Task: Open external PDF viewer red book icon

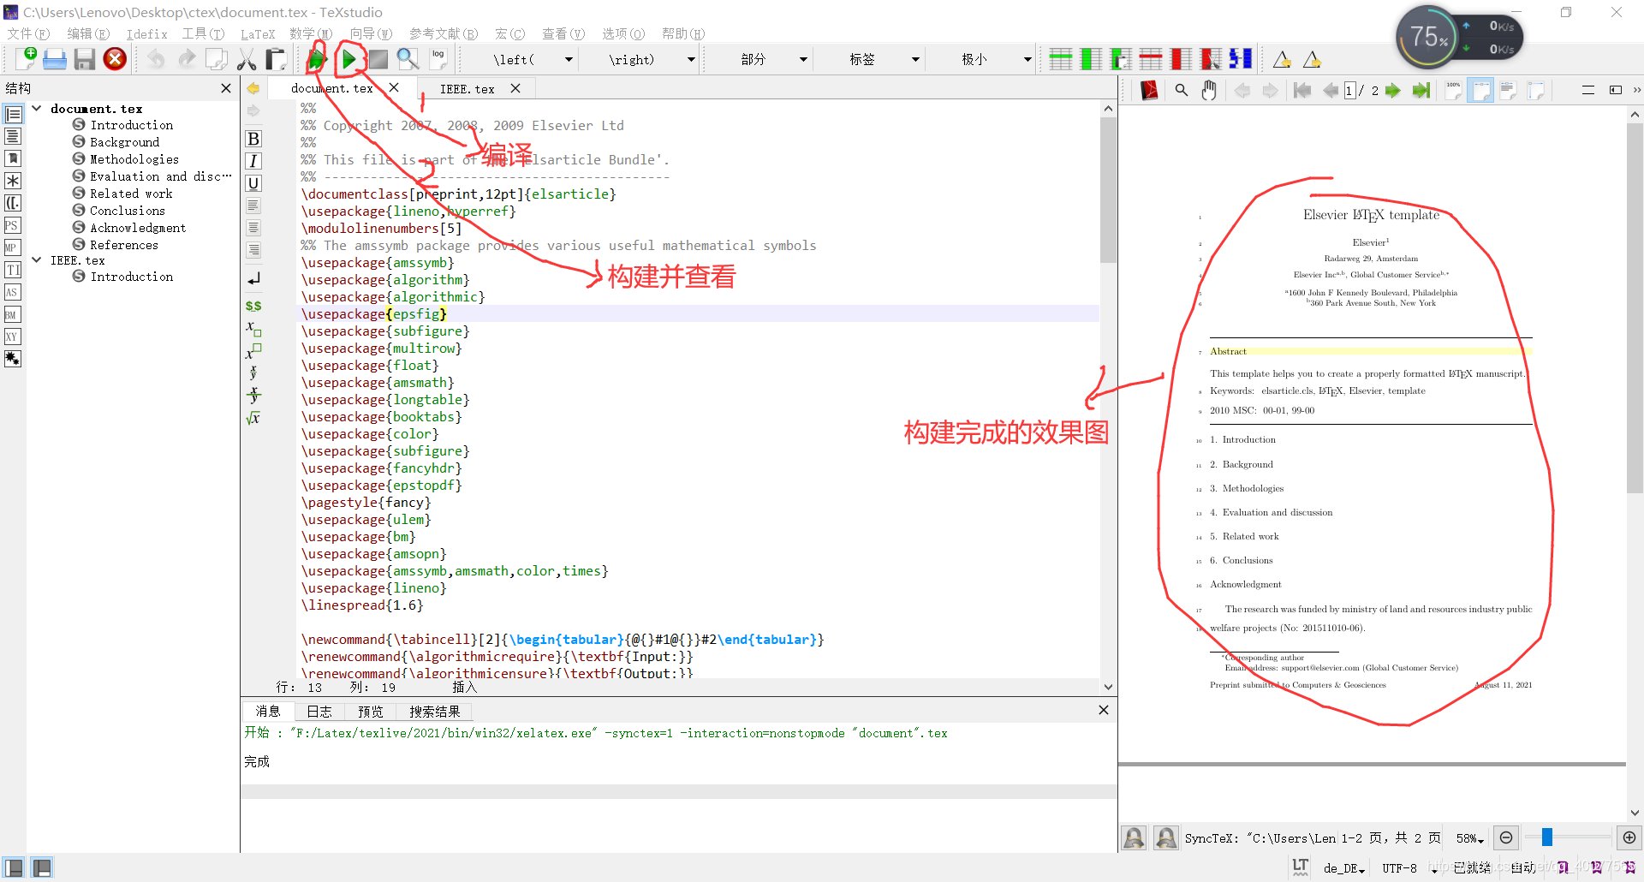Action: (1149, 90)
